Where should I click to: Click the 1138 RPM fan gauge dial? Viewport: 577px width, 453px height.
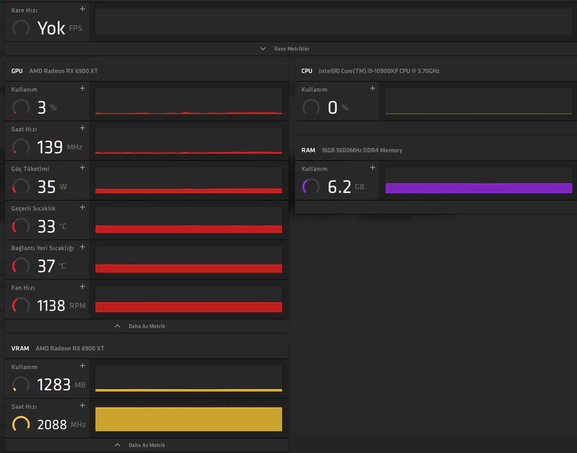point(21,306)
